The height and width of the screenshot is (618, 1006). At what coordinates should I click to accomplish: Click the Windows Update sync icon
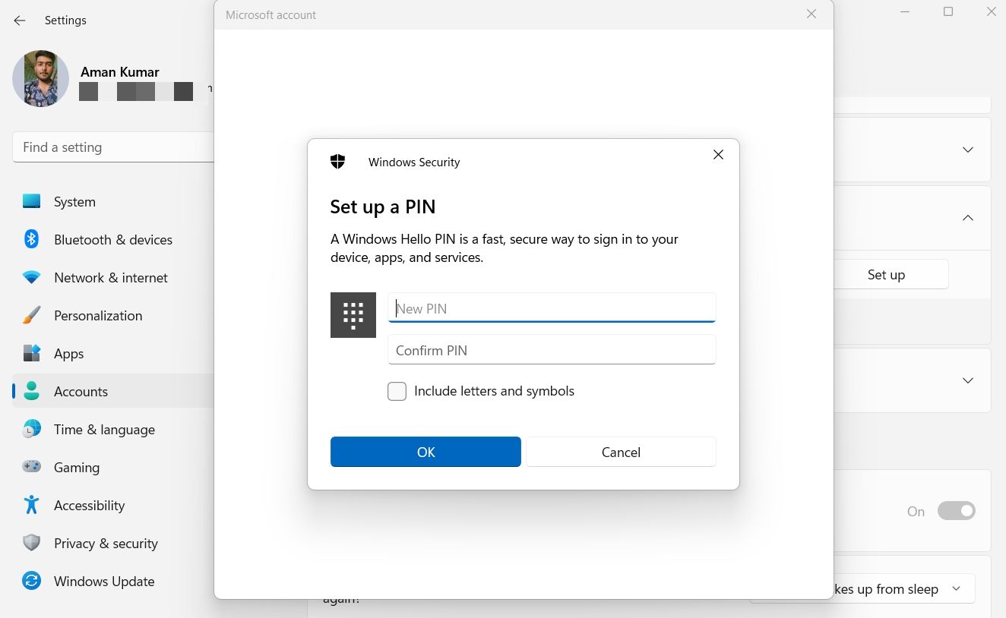click(31, 582)
